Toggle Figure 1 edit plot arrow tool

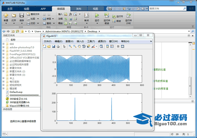coord(64,46)
